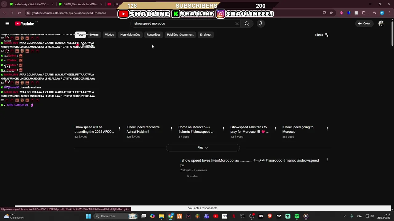This screenshot has height=221, width=394.
Task: Open media controls in the Chrome toolbar
Action: tap(375, 13)
